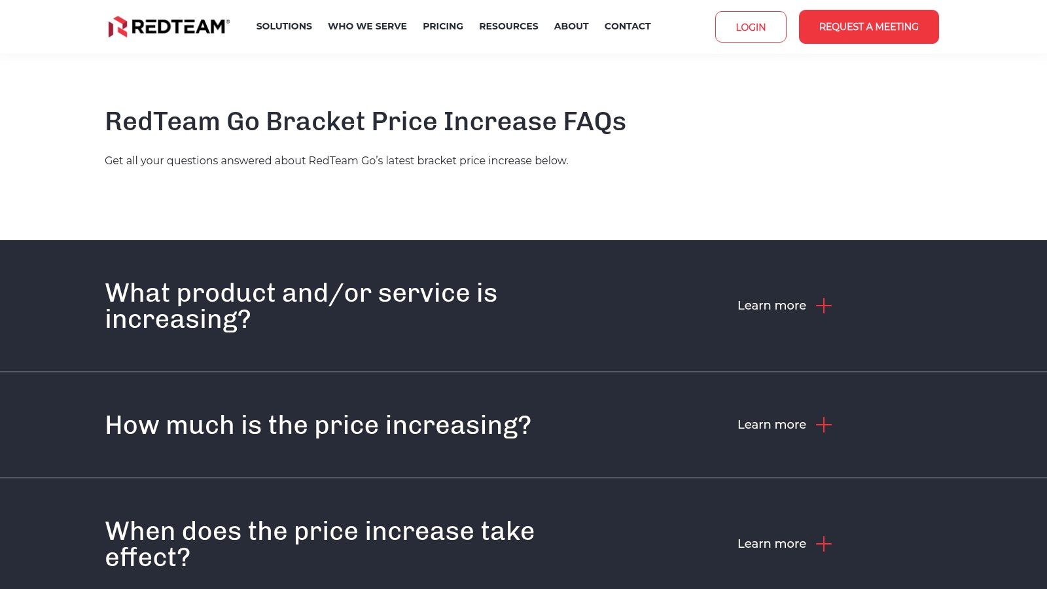Click 'Learn more' for price amount question
Viewport: 1047px width, 589px height.
[772, 425]
